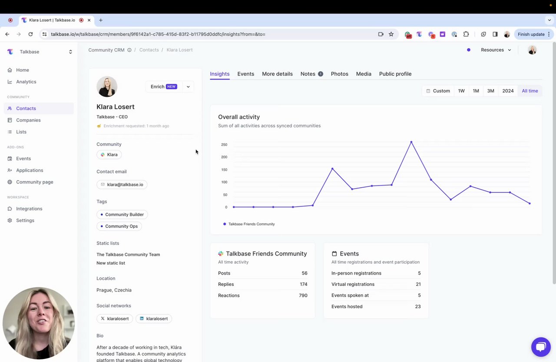
Task: Click the Lists icon in the sidebar
Action: point(10,132)
